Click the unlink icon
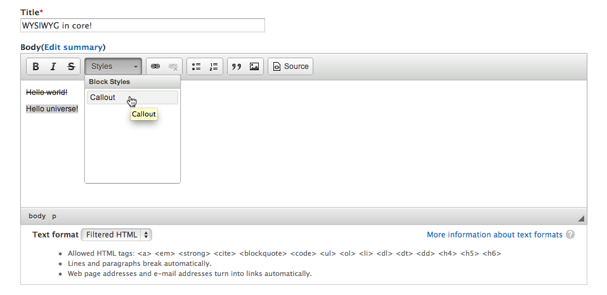The height and width of the screenshot is (295, 607). [x=173, y=66]
